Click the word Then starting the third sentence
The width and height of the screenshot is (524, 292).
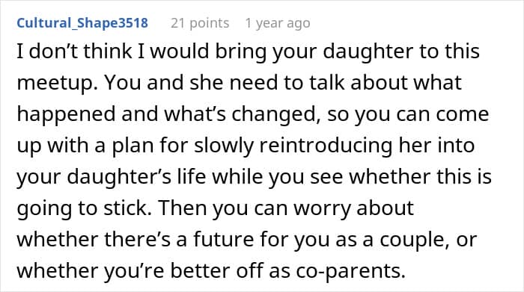182,208
